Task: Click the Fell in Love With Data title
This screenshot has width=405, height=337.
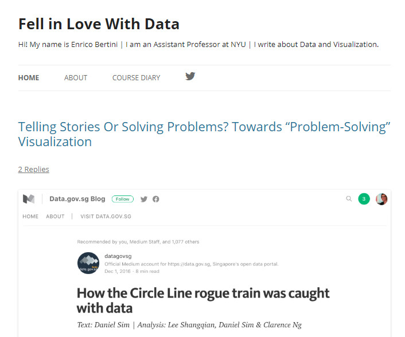Action: click(99, 24)
